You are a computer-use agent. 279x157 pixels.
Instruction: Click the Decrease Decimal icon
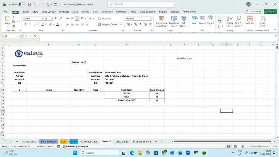coord(150,24)
